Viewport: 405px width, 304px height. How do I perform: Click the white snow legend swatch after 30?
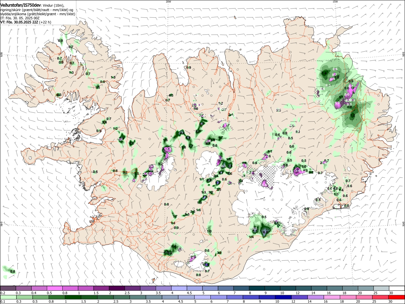(397, 288)
